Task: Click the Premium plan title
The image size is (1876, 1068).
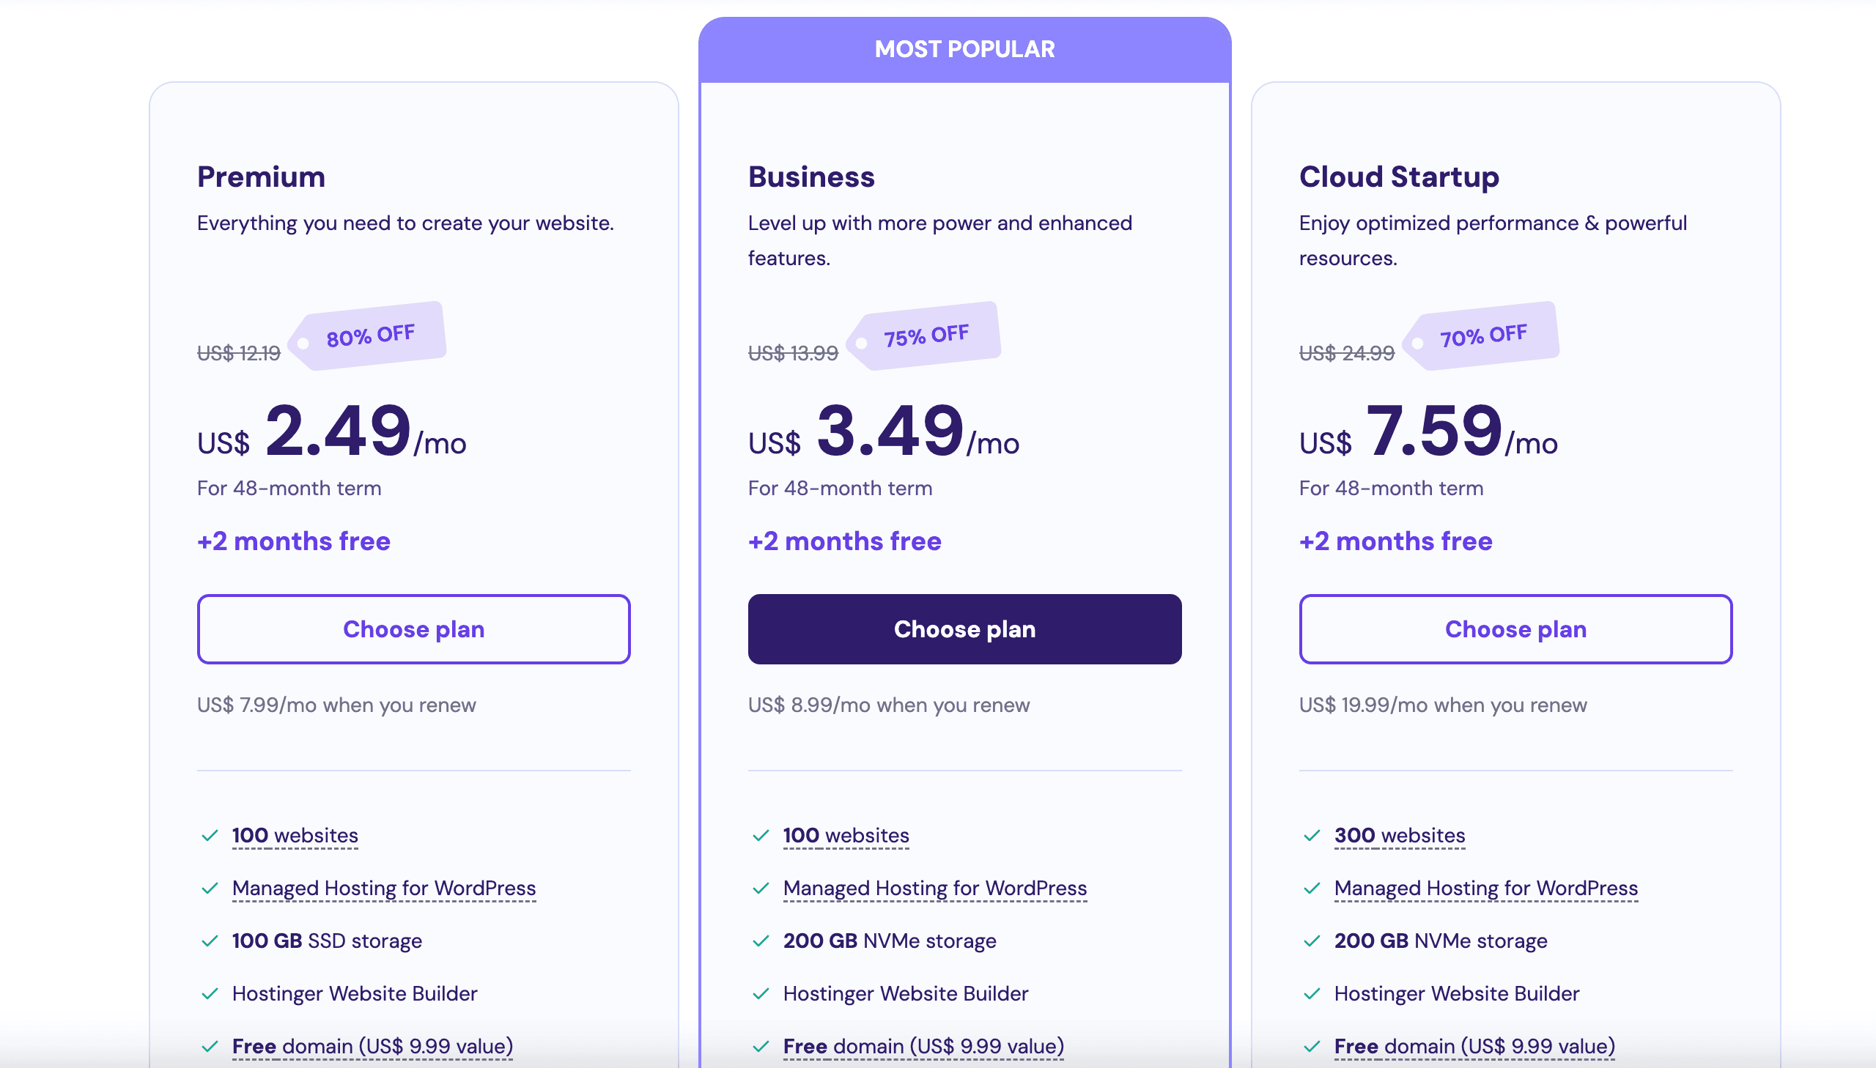Action: (261, 177)
